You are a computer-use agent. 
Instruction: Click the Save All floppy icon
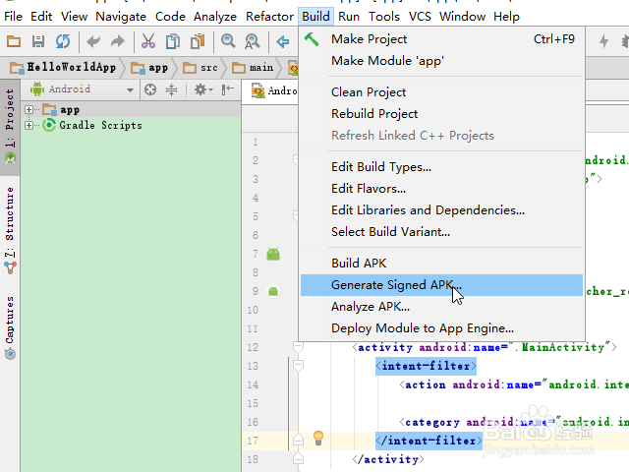coord(38,41)
